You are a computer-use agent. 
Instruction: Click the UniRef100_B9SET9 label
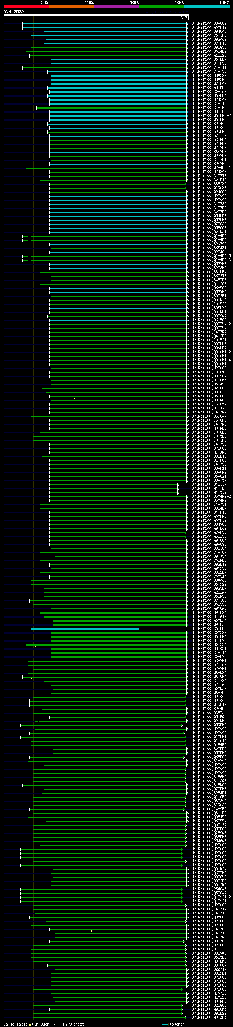pyautogui.click(x=209, y=565)
